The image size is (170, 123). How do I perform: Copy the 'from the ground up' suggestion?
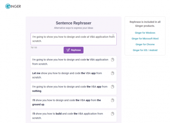[112, 100]
